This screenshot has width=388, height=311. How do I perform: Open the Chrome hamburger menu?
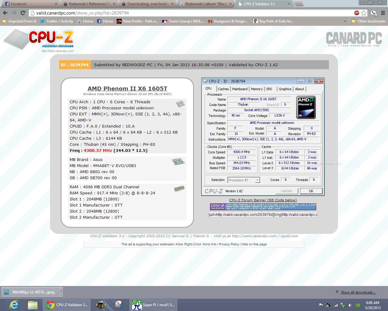point(383,13)
